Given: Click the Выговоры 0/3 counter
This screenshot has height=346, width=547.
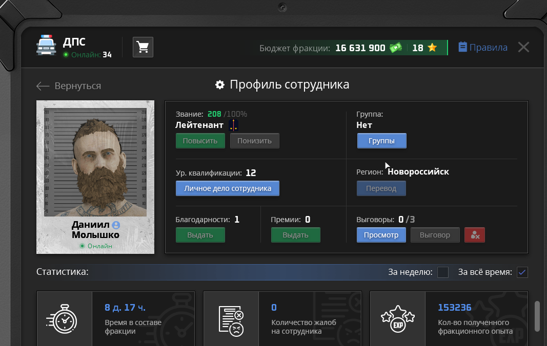Looking at the screenshot, I should click(386, 220).
